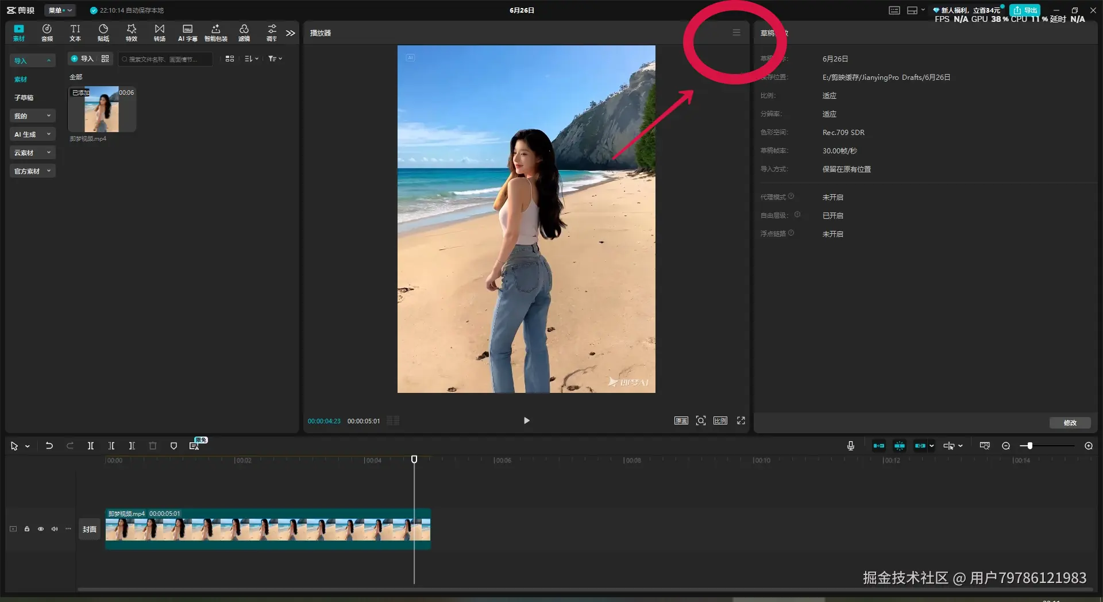Click the 搜索文件名称 search field
The width and height of the screenshot is (1103, 602).
(165, 59)
